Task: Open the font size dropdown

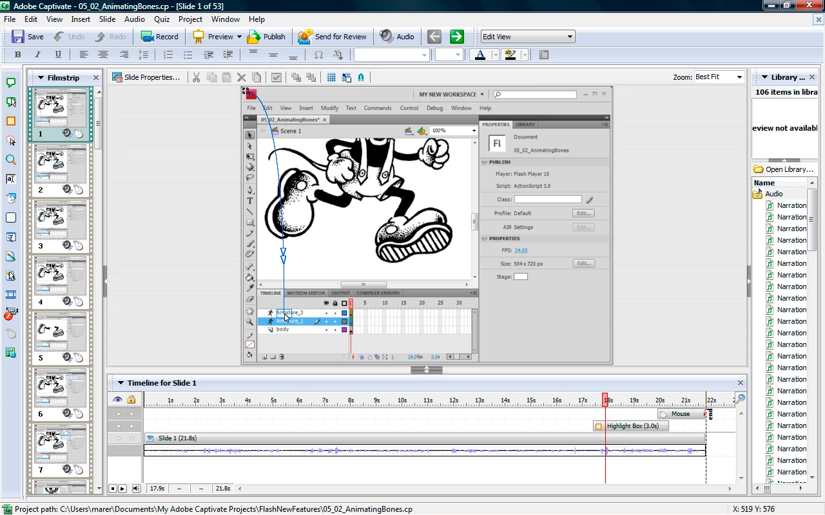Action: [x=450, y=55]
